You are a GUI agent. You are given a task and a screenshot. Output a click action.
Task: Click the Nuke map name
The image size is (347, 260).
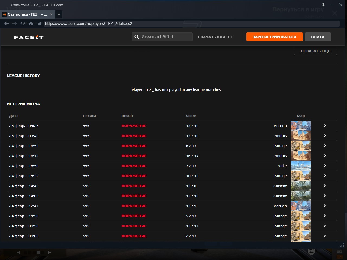point(282,166)
